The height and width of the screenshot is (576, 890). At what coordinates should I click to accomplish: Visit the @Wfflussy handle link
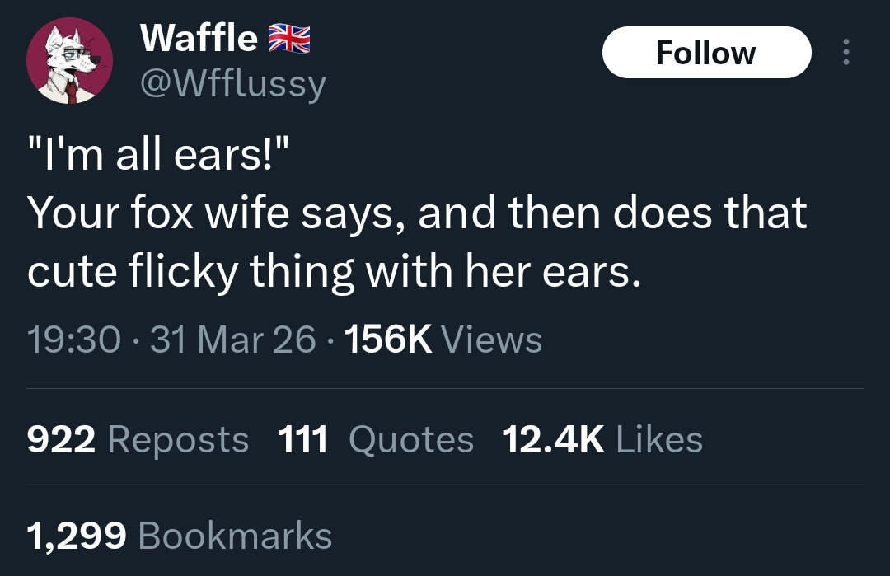234,82
